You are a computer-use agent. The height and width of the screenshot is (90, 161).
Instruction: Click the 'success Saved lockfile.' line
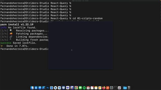pyautogui.click(x=18, y=43)
